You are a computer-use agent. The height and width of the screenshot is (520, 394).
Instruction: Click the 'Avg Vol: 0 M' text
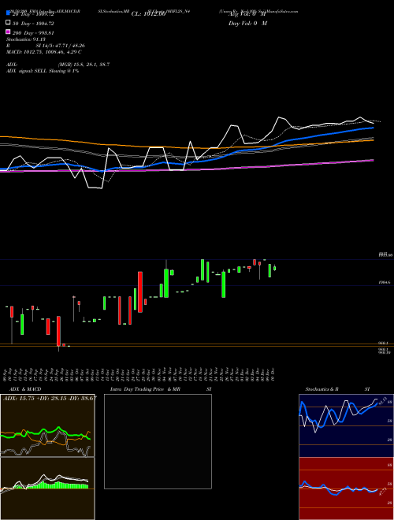pyautogui.click(x=247, y=14)
